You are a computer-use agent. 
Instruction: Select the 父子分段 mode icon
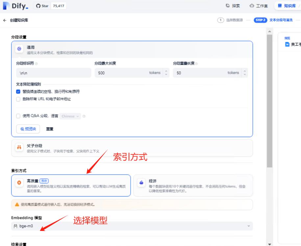coord(19,148)
